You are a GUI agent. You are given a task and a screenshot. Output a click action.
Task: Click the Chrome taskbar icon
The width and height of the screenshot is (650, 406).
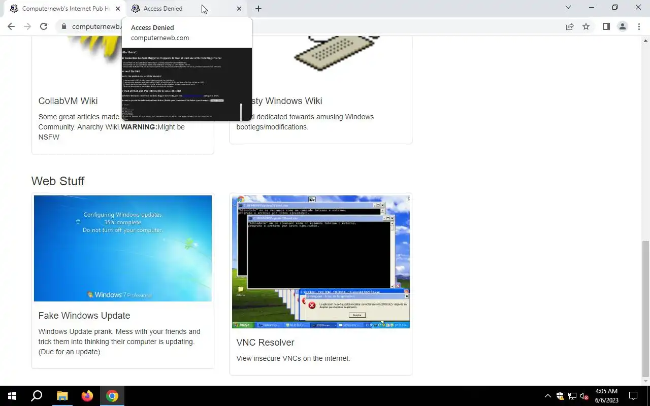(x=112, y=396)
